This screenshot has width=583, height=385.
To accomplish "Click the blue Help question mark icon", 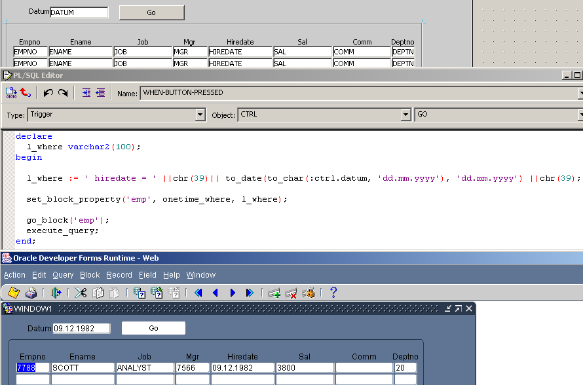I will pyautogui.click(x=333, y=293).
